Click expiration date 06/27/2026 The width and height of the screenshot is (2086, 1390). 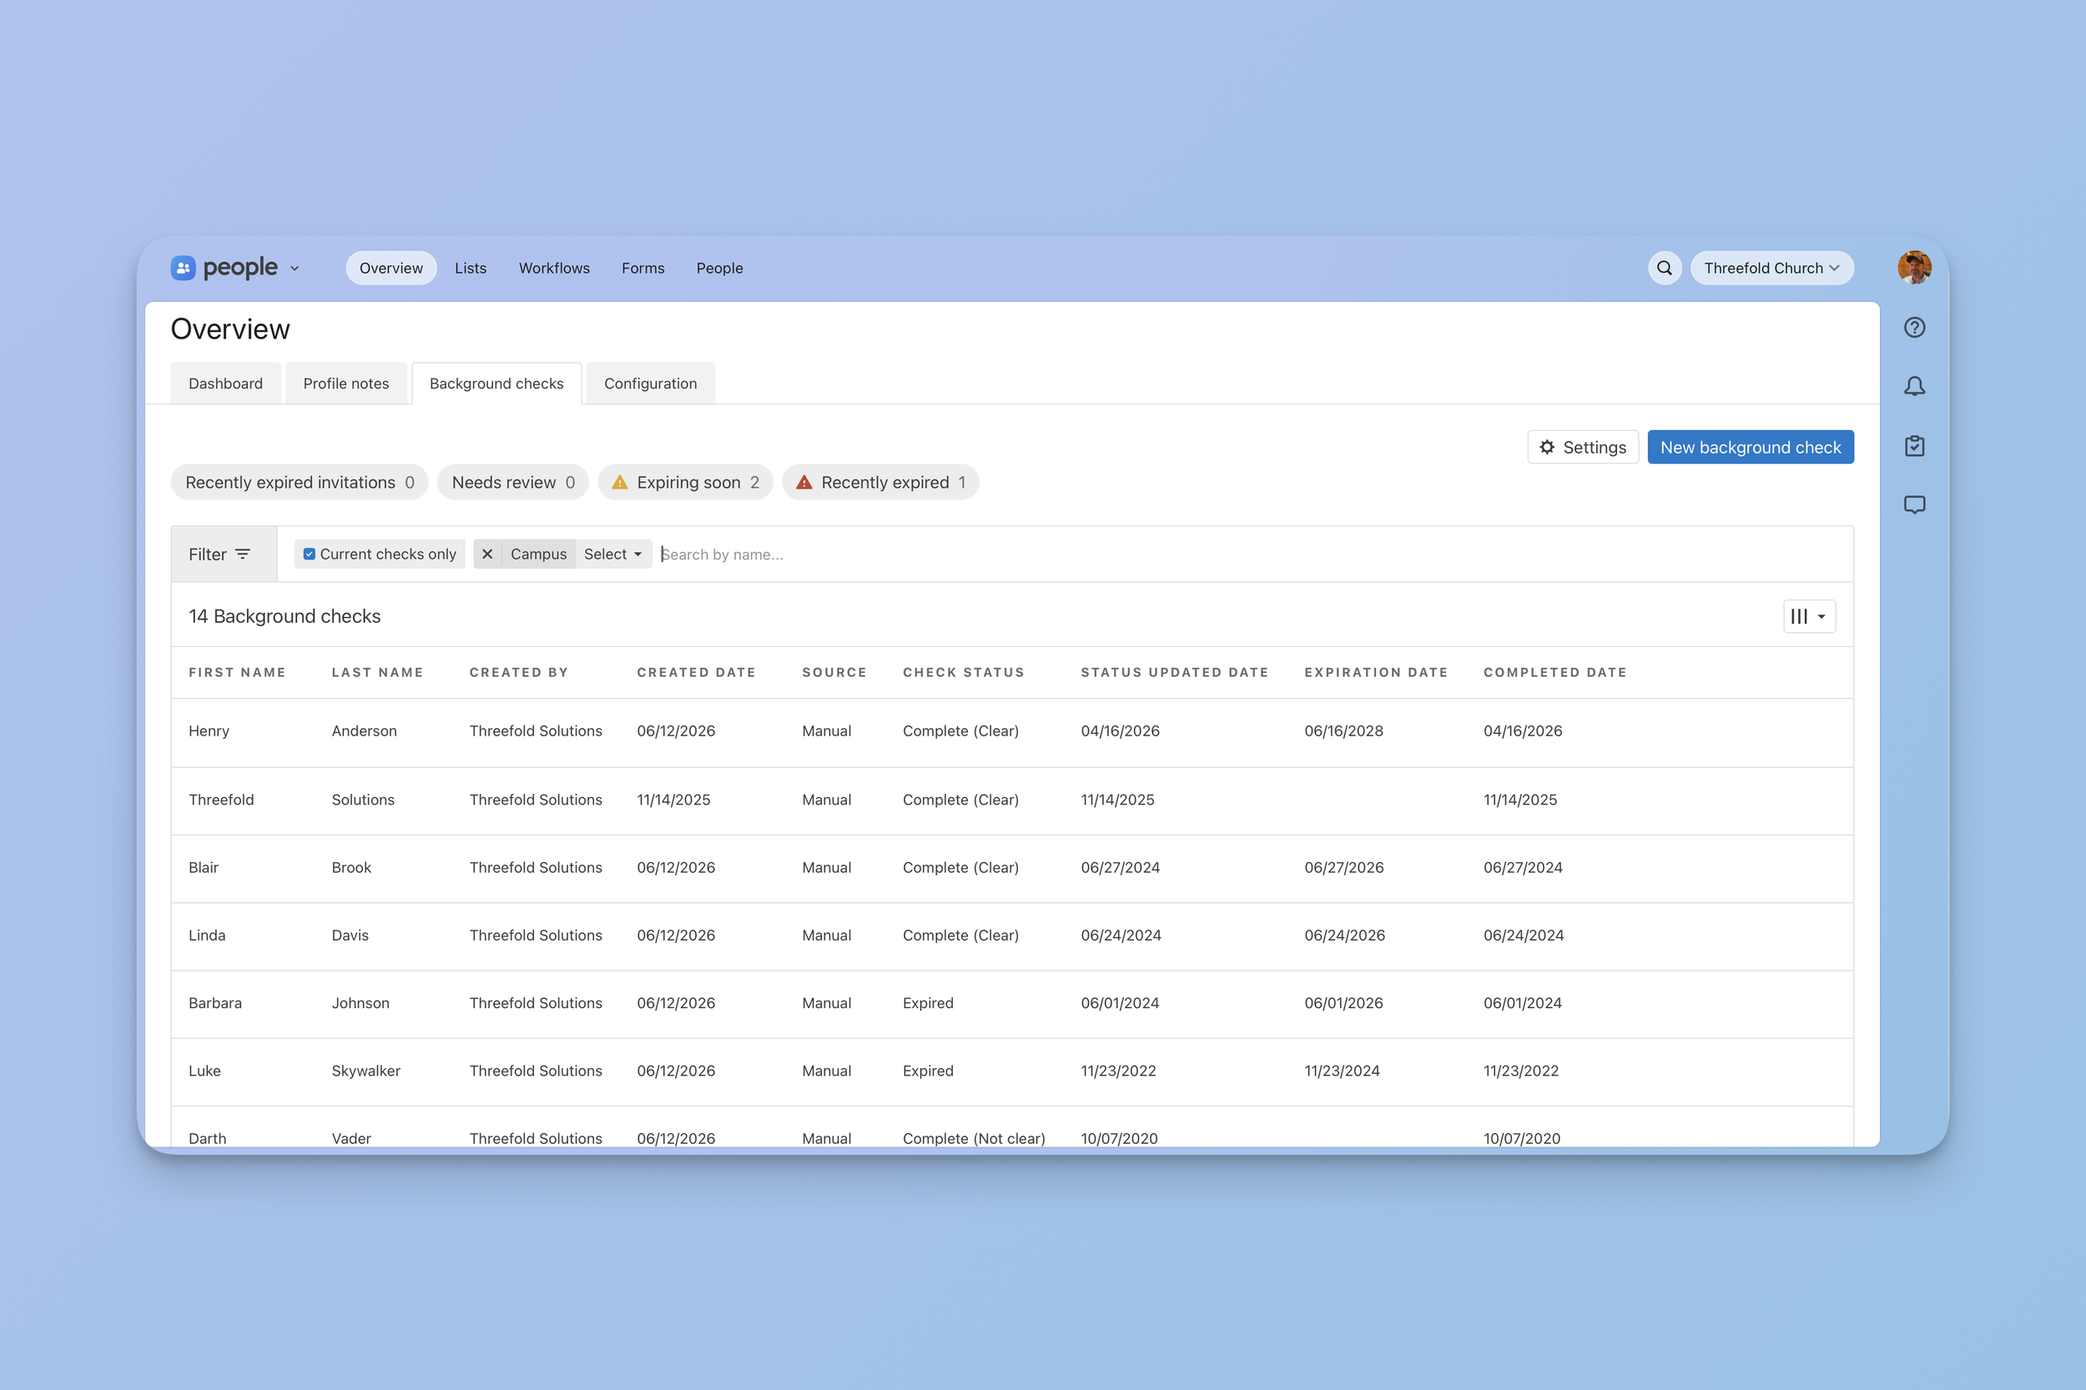click(x=1343, y=868)
